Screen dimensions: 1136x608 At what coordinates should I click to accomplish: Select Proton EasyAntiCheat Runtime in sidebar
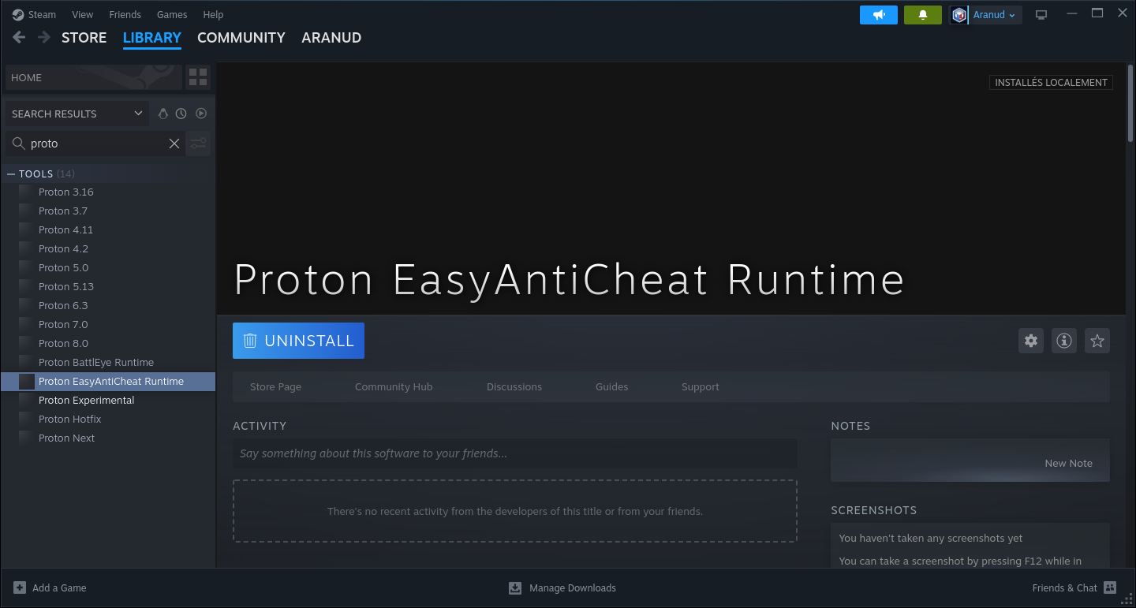click(x=108, y=381)
